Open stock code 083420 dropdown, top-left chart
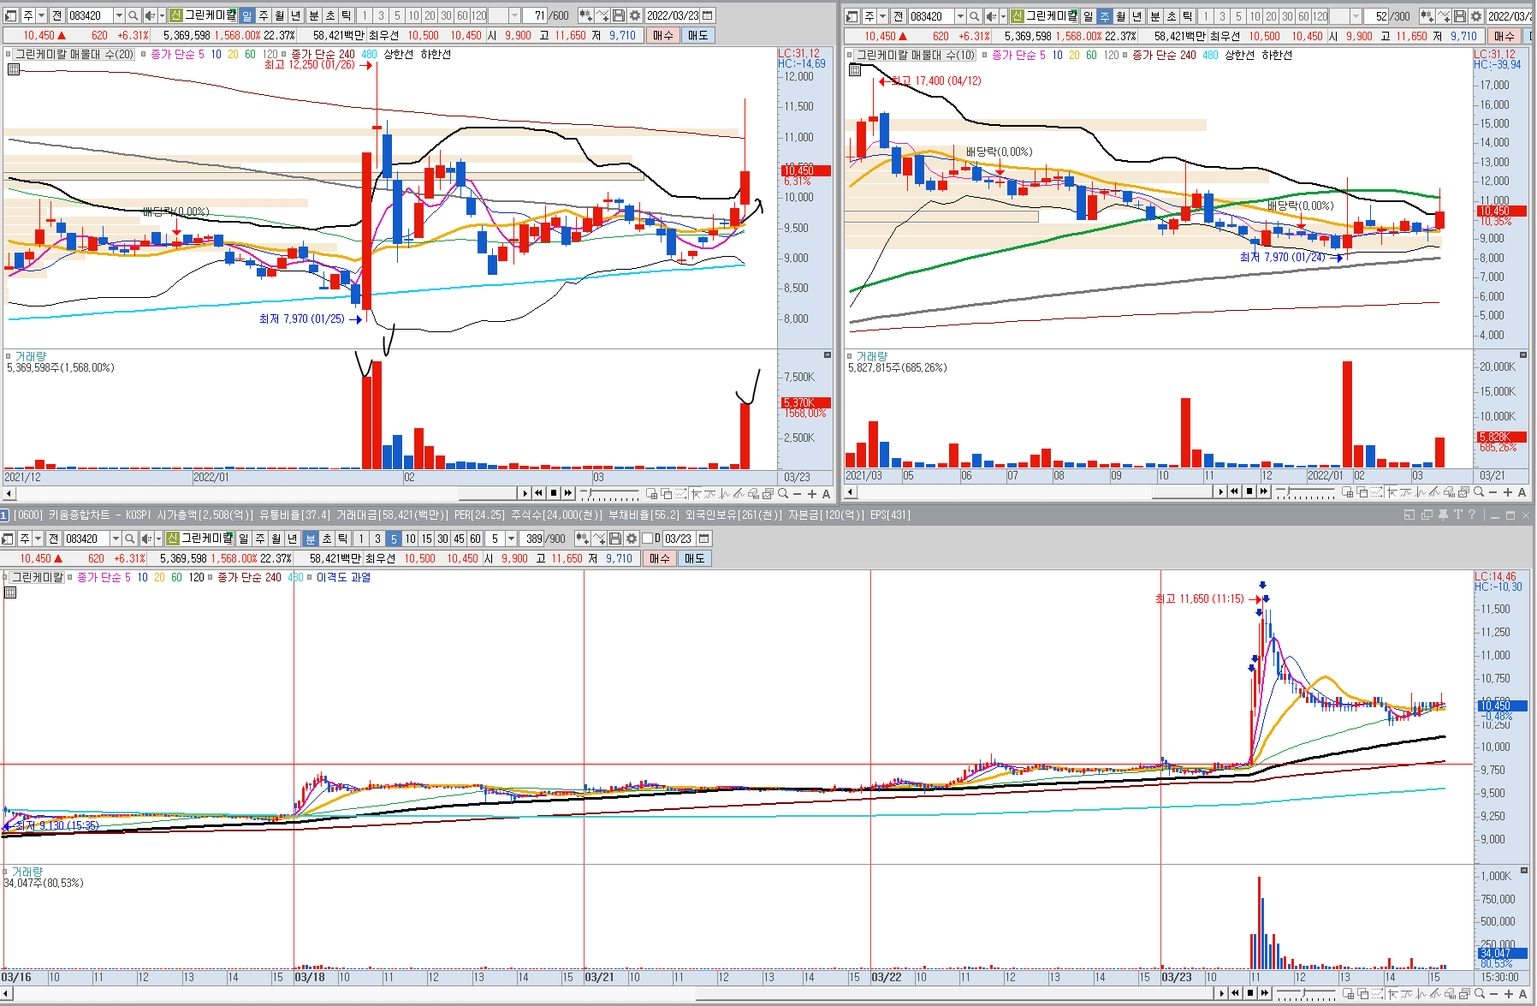Screen dimensions: 1537x1006 click(119, 15)
